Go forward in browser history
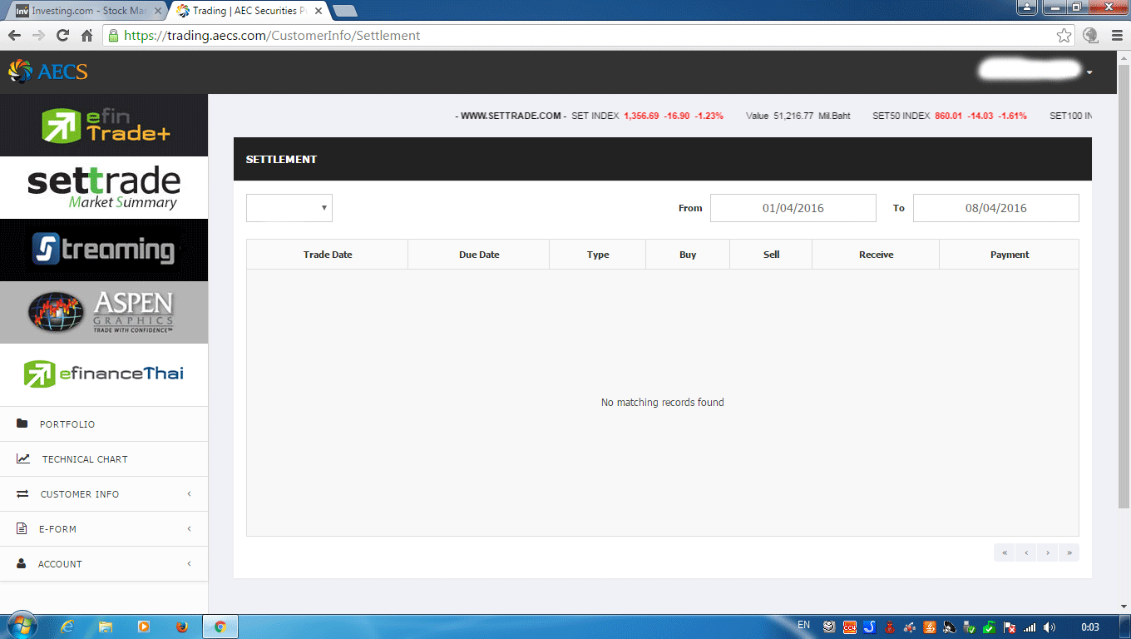Viewport: 1131px width, 639px height. point(38,36)
